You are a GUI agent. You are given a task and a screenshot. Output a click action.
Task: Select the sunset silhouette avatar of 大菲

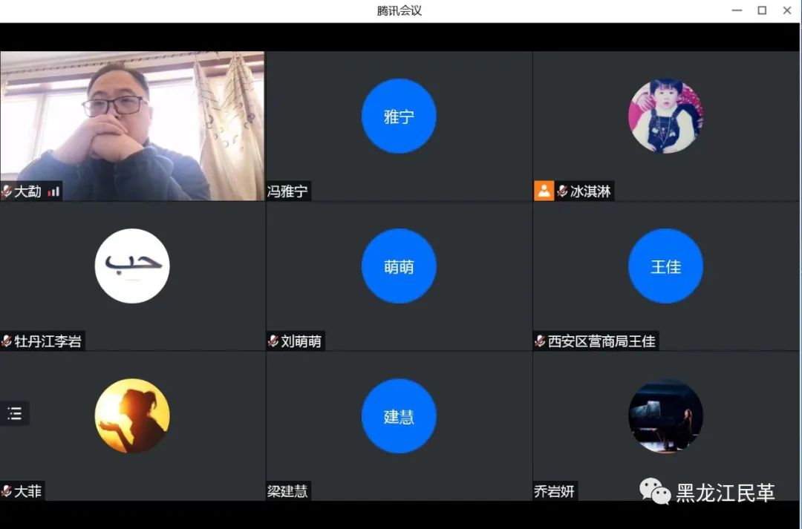click(x=132, y=416)
